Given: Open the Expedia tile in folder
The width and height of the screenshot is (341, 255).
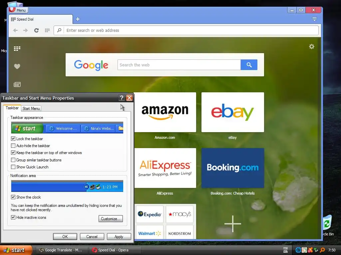Looking at the screenshot, I should coord(150,214).
